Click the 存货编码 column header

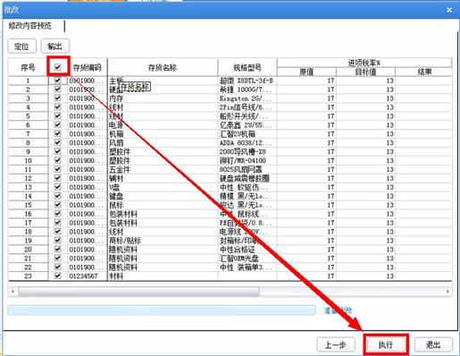pos(88,67)
